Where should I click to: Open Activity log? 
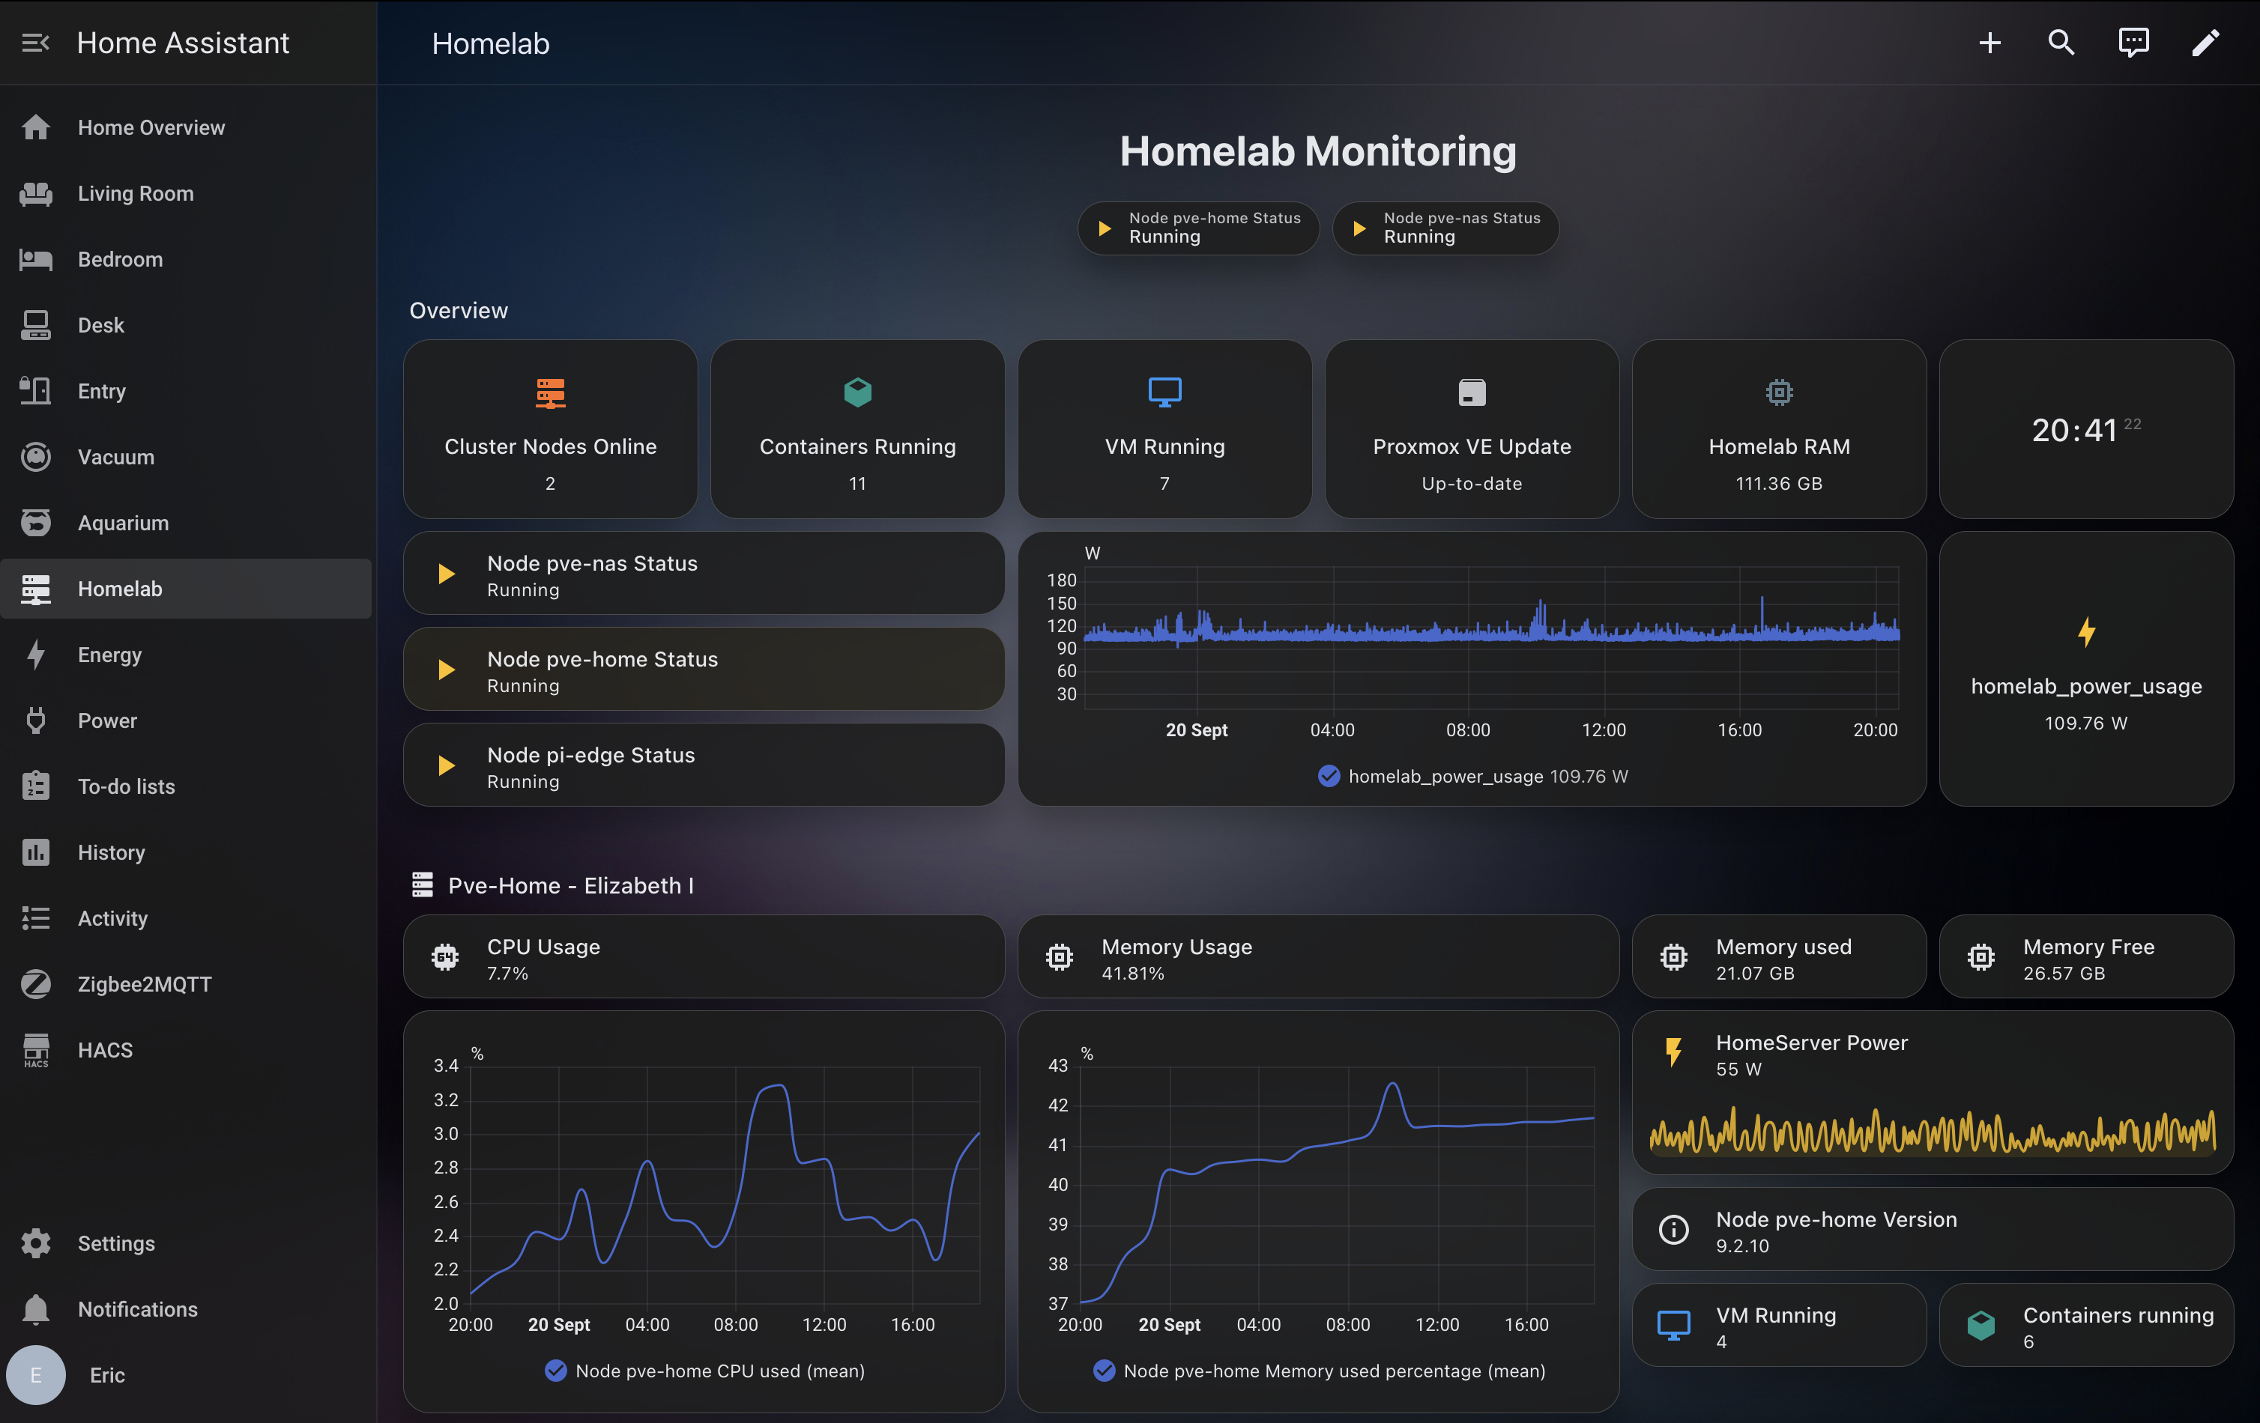[186, 918]
